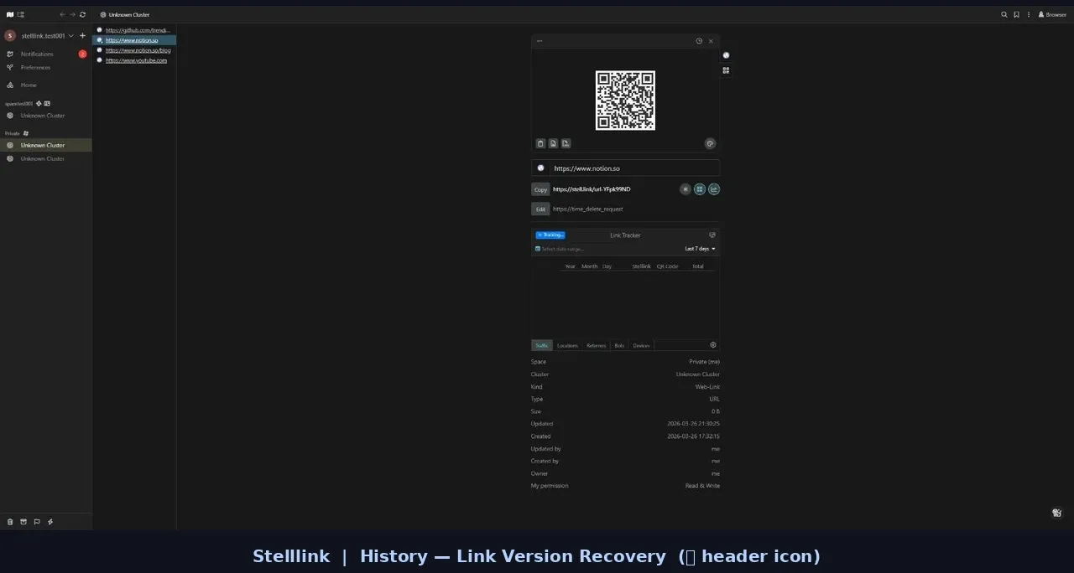Open the QR color palette icon
1074x573 pixels.
pyautogui.click(x=710, y=143)
